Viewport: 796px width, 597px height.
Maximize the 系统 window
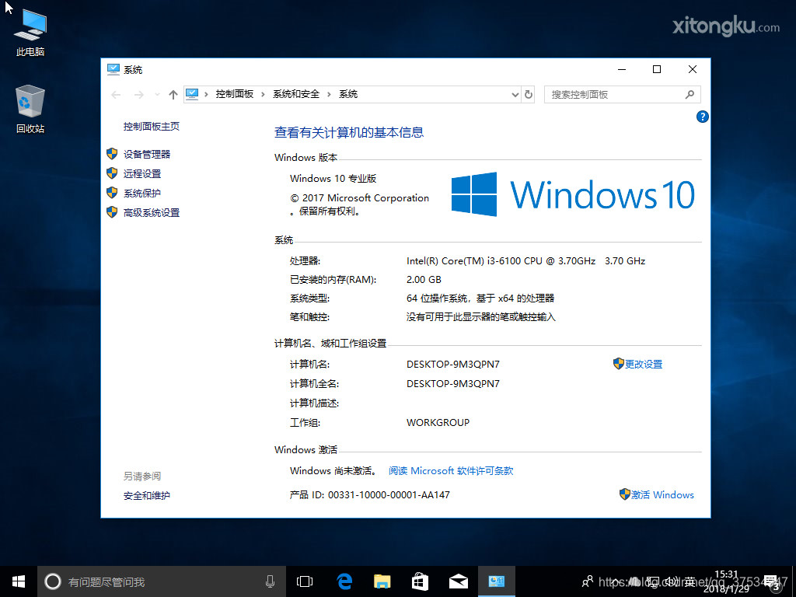[657, 69]
